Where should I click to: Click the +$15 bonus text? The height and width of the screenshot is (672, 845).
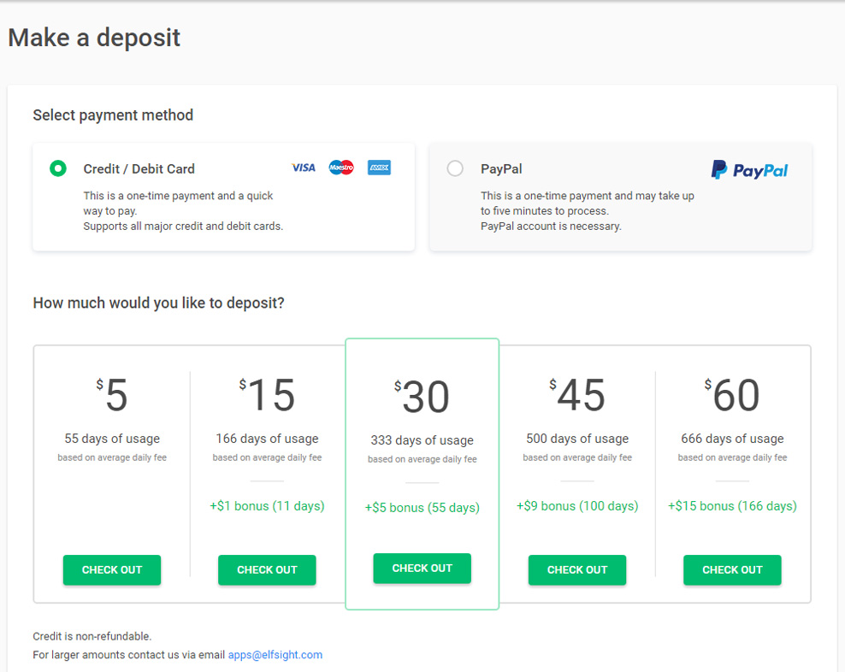coord(732,506)
